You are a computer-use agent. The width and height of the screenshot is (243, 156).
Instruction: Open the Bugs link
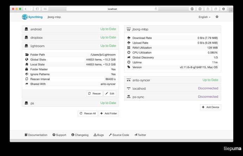pos(99,135)
